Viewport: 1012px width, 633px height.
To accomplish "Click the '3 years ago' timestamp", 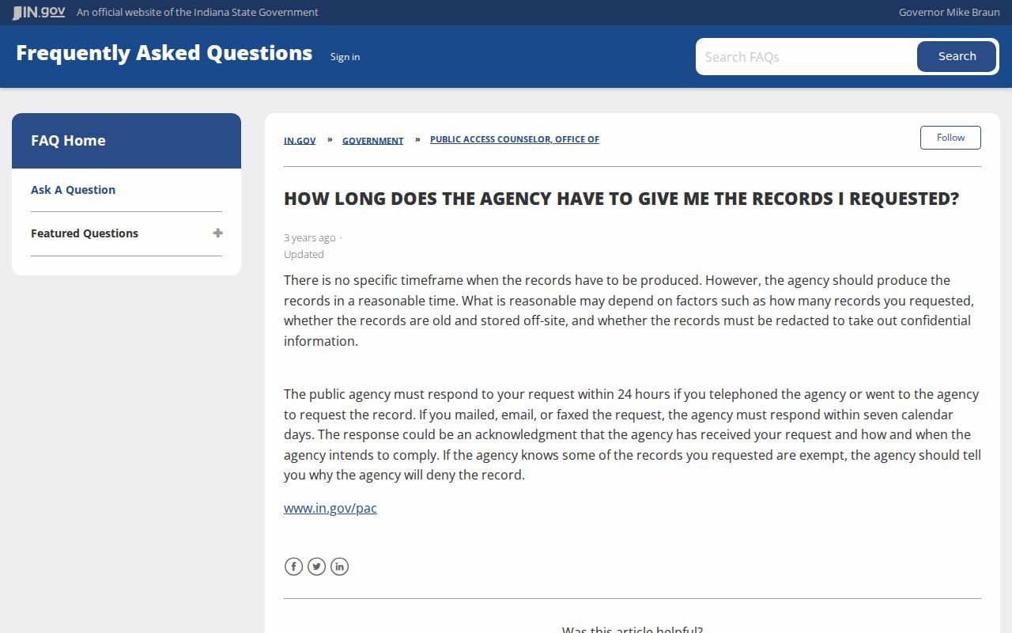I will click(x=310, y=237).
